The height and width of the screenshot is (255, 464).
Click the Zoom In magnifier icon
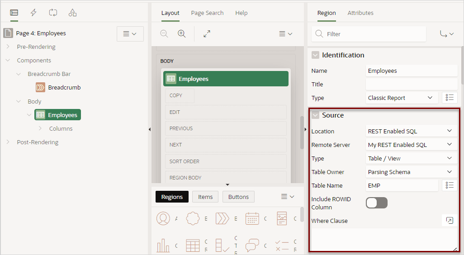click(x=182, y=34)
